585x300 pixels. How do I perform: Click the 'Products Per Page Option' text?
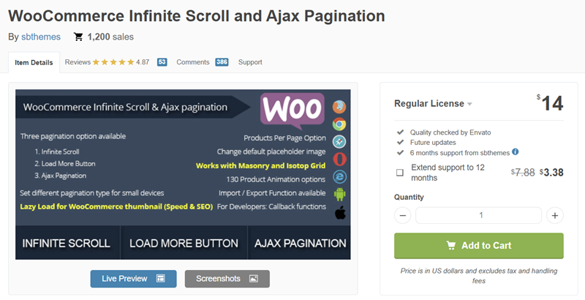(x=284, y=138)
